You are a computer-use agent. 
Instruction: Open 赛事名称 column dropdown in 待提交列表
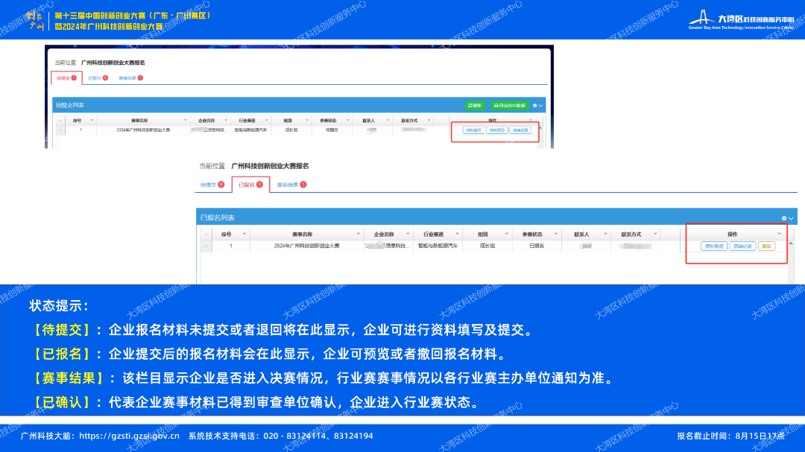(186, 121)
